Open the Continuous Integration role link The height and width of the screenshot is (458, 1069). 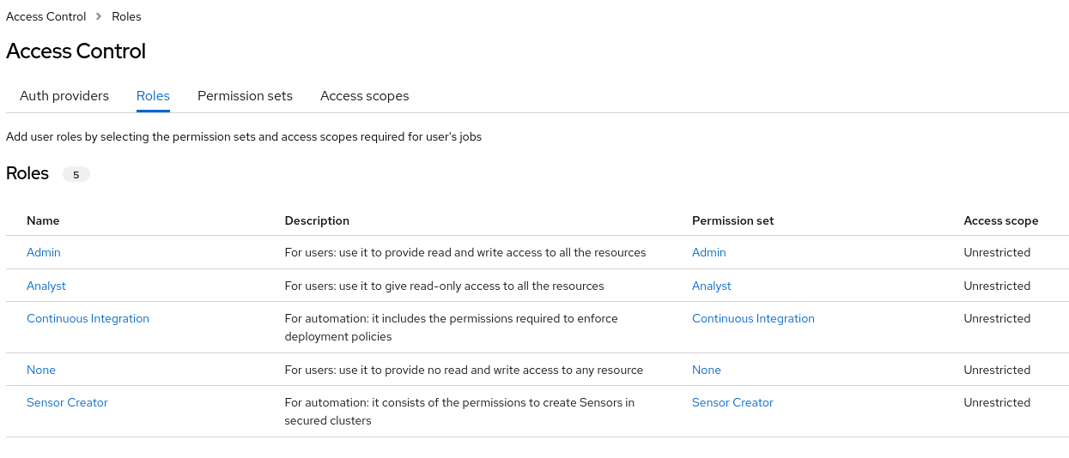pyautogui.click(x=88, y=318)
